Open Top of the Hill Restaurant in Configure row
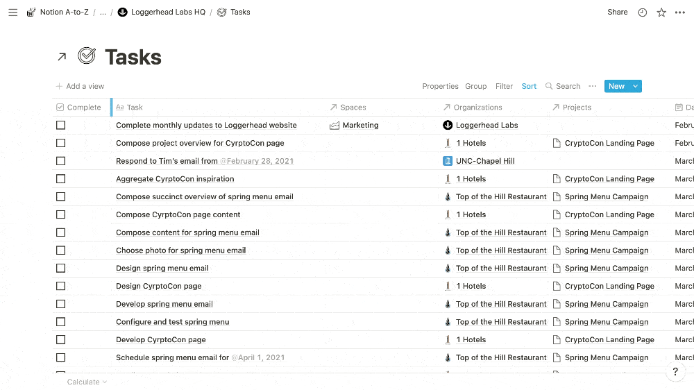 [501, 322]
